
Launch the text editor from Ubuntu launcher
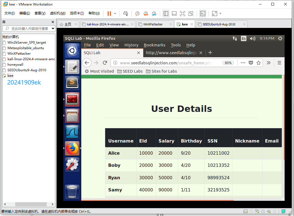(x=72, y=67)
